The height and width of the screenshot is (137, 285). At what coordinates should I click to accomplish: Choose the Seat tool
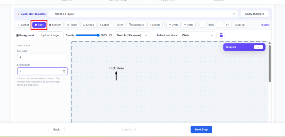[x=39, y=25]
